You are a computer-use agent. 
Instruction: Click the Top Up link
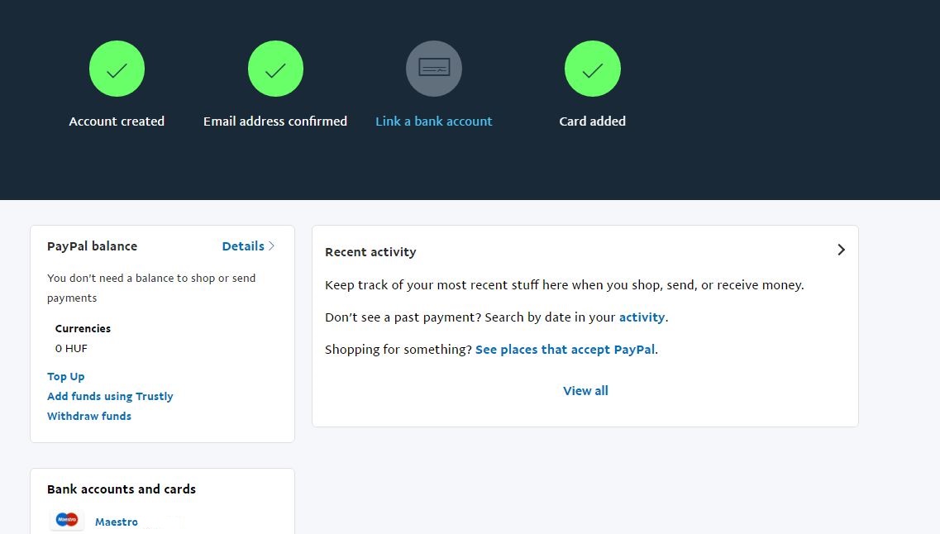(66, 377)
